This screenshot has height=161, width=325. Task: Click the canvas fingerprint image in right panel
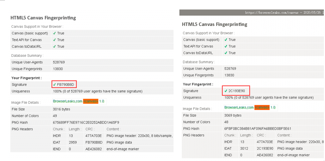tap(250, 107)
